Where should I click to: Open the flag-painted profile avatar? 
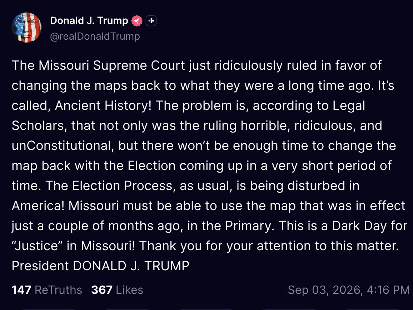coord(26,28)
